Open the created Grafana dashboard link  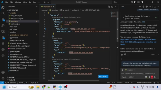click(x=139, y=42)
